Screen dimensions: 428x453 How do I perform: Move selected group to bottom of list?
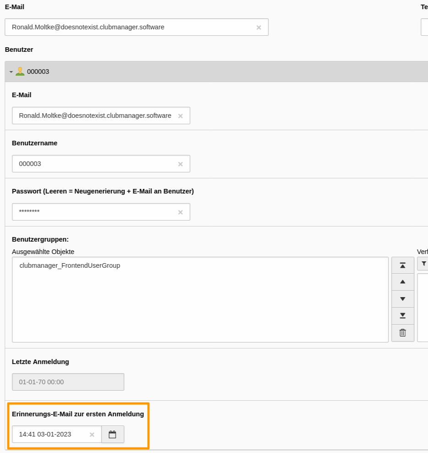(402, 315)
